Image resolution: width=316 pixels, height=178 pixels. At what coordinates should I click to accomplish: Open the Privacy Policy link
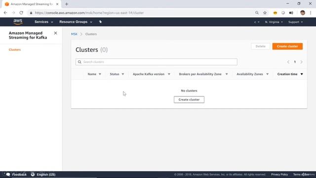(x=279, y=175)
